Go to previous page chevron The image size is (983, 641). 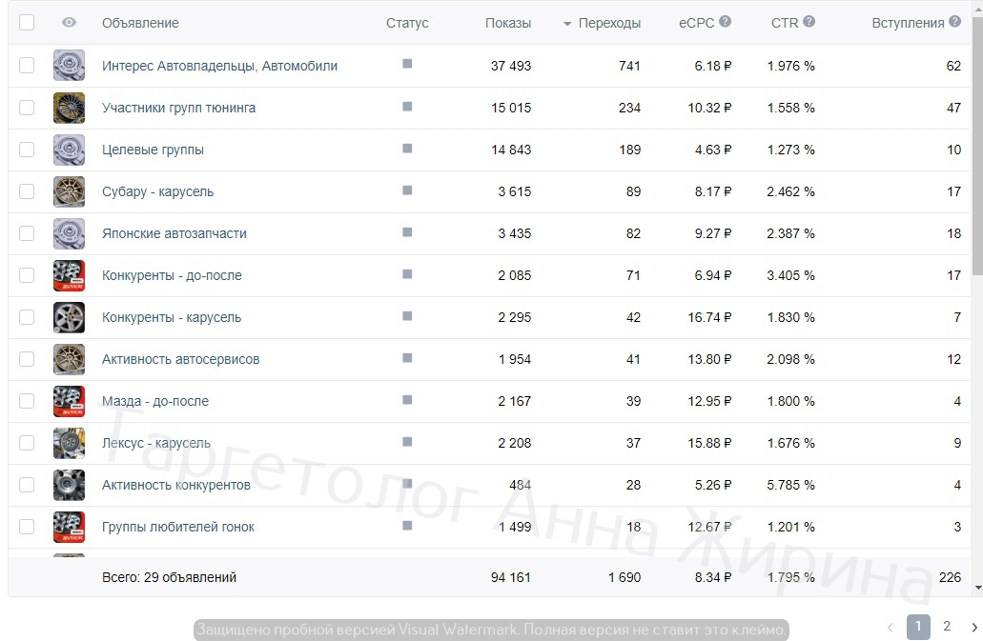tap(891, 628)
